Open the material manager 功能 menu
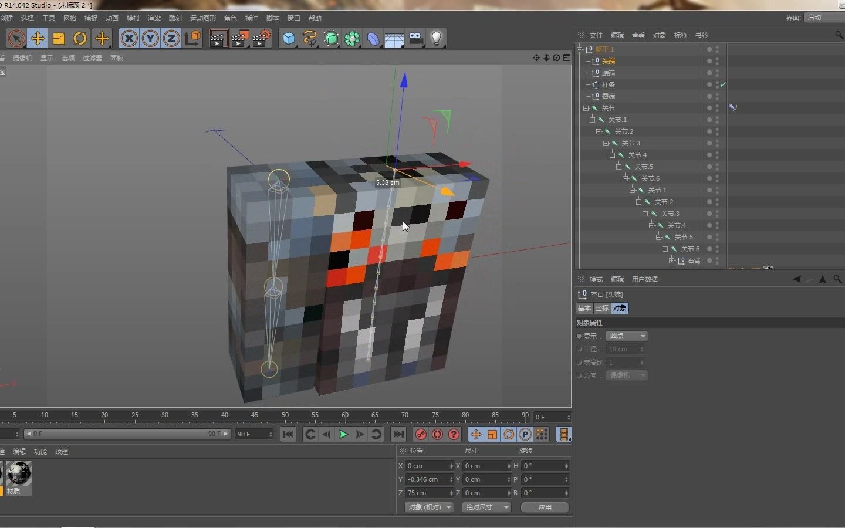The height and width of the screenshot is (528, 845). click(x=40, y=452)
